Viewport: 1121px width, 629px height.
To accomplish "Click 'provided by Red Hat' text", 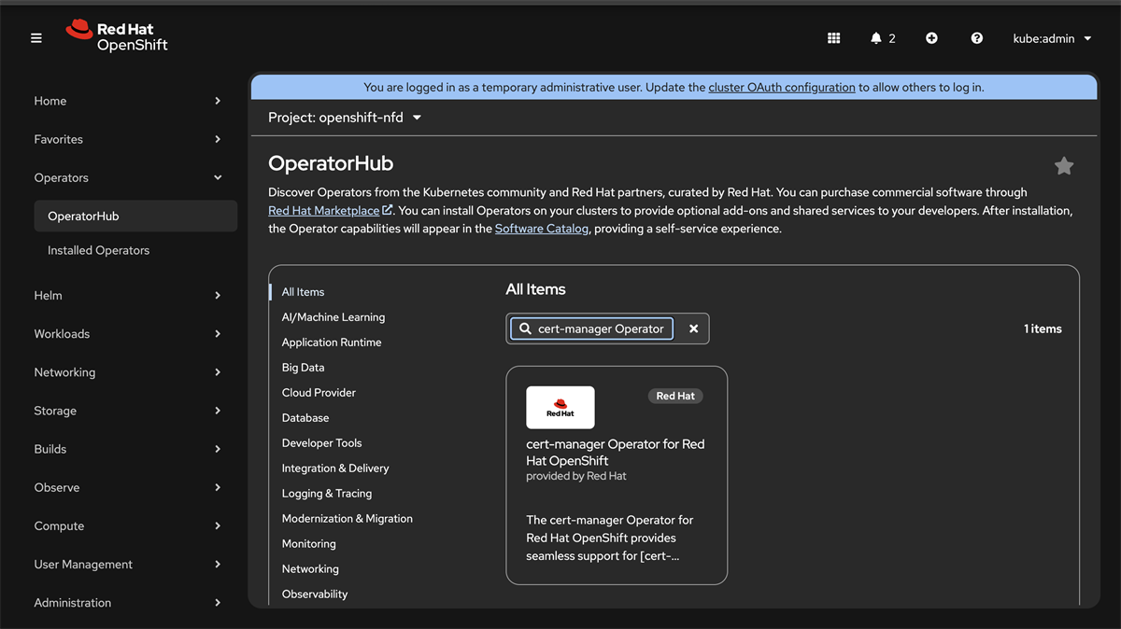I will (x=576, y=476).
